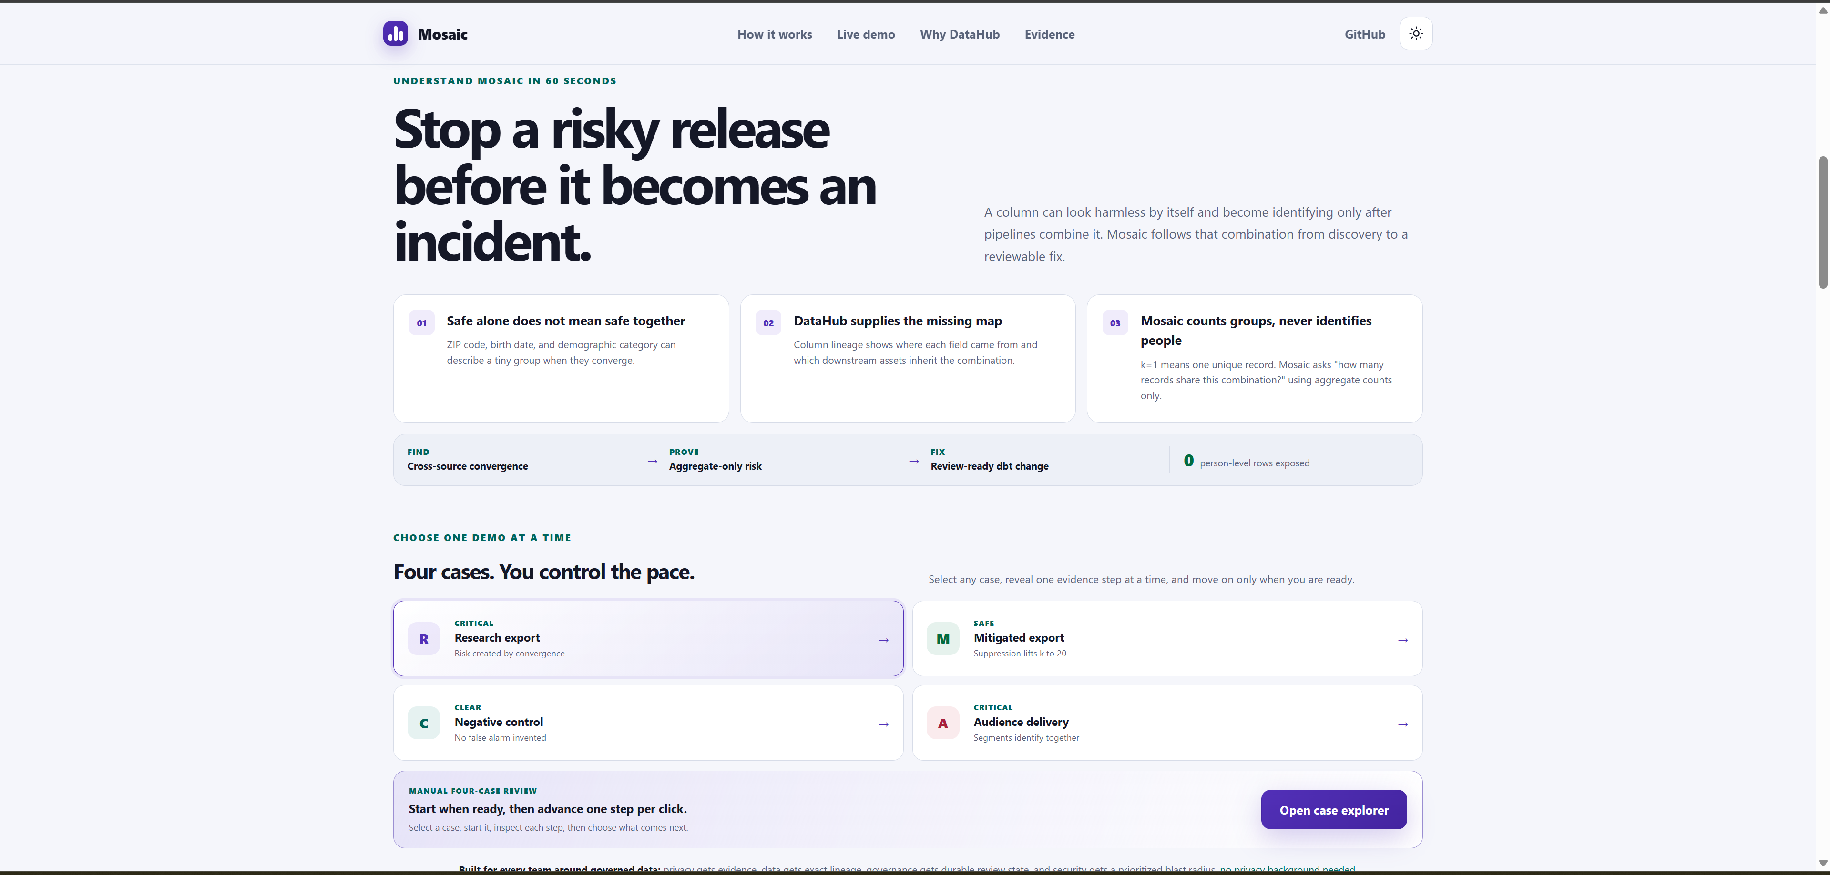Click the Open case explorer button
This screenshot has width=1830, height=875.
(x=1333, y=809)
